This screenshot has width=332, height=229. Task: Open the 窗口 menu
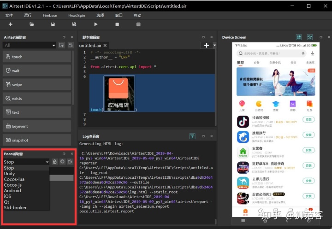click(119, 16)
